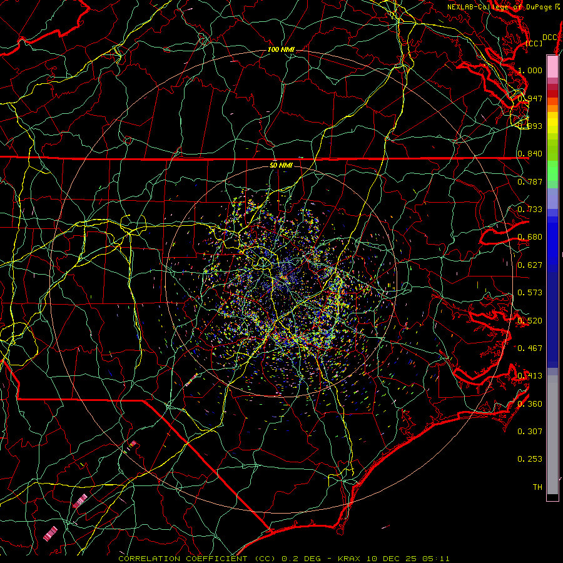This screenshot has height=563, width=563.
Task: Select the 0.947 legend value
Action: (530, 98)
